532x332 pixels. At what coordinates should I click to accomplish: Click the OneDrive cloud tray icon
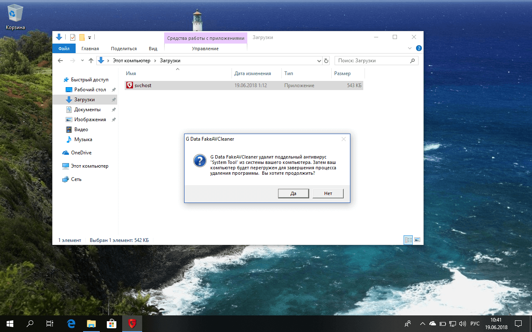click(x=433, y=324)
